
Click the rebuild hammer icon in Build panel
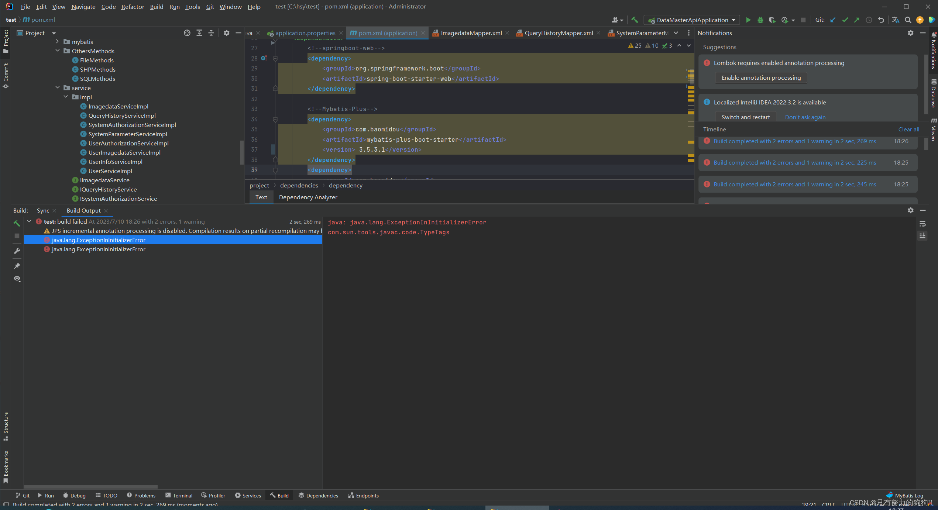17,223
